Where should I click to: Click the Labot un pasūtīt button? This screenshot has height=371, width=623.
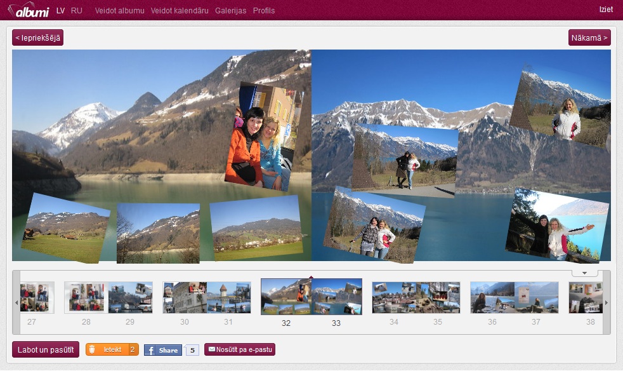click(46, 349)
